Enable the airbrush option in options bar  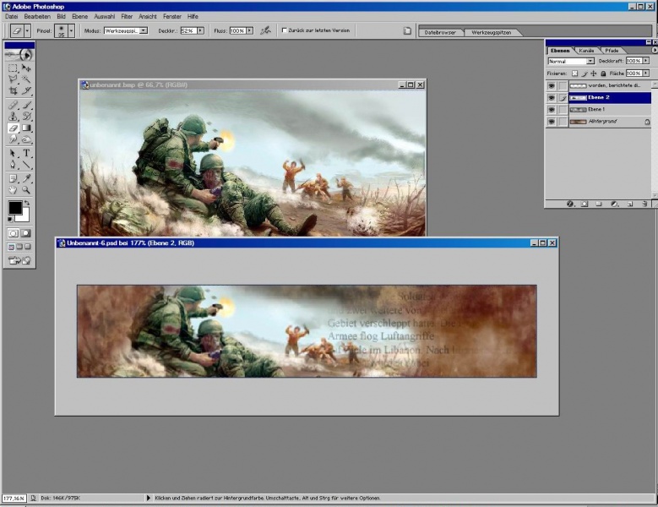[x=265, y=30]
